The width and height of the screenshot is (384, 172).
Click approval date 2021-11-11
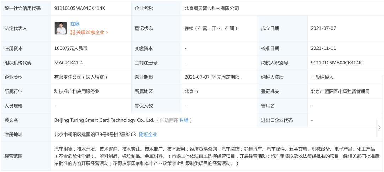pos(323,48)
